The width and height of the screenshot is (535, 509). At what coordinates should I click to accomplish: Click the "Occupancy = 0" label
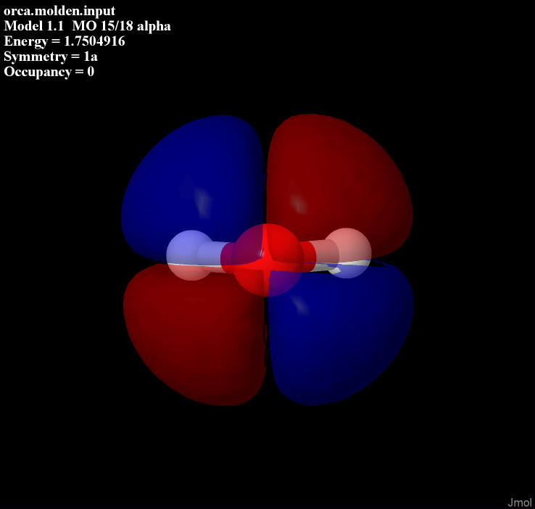point(49,72)
